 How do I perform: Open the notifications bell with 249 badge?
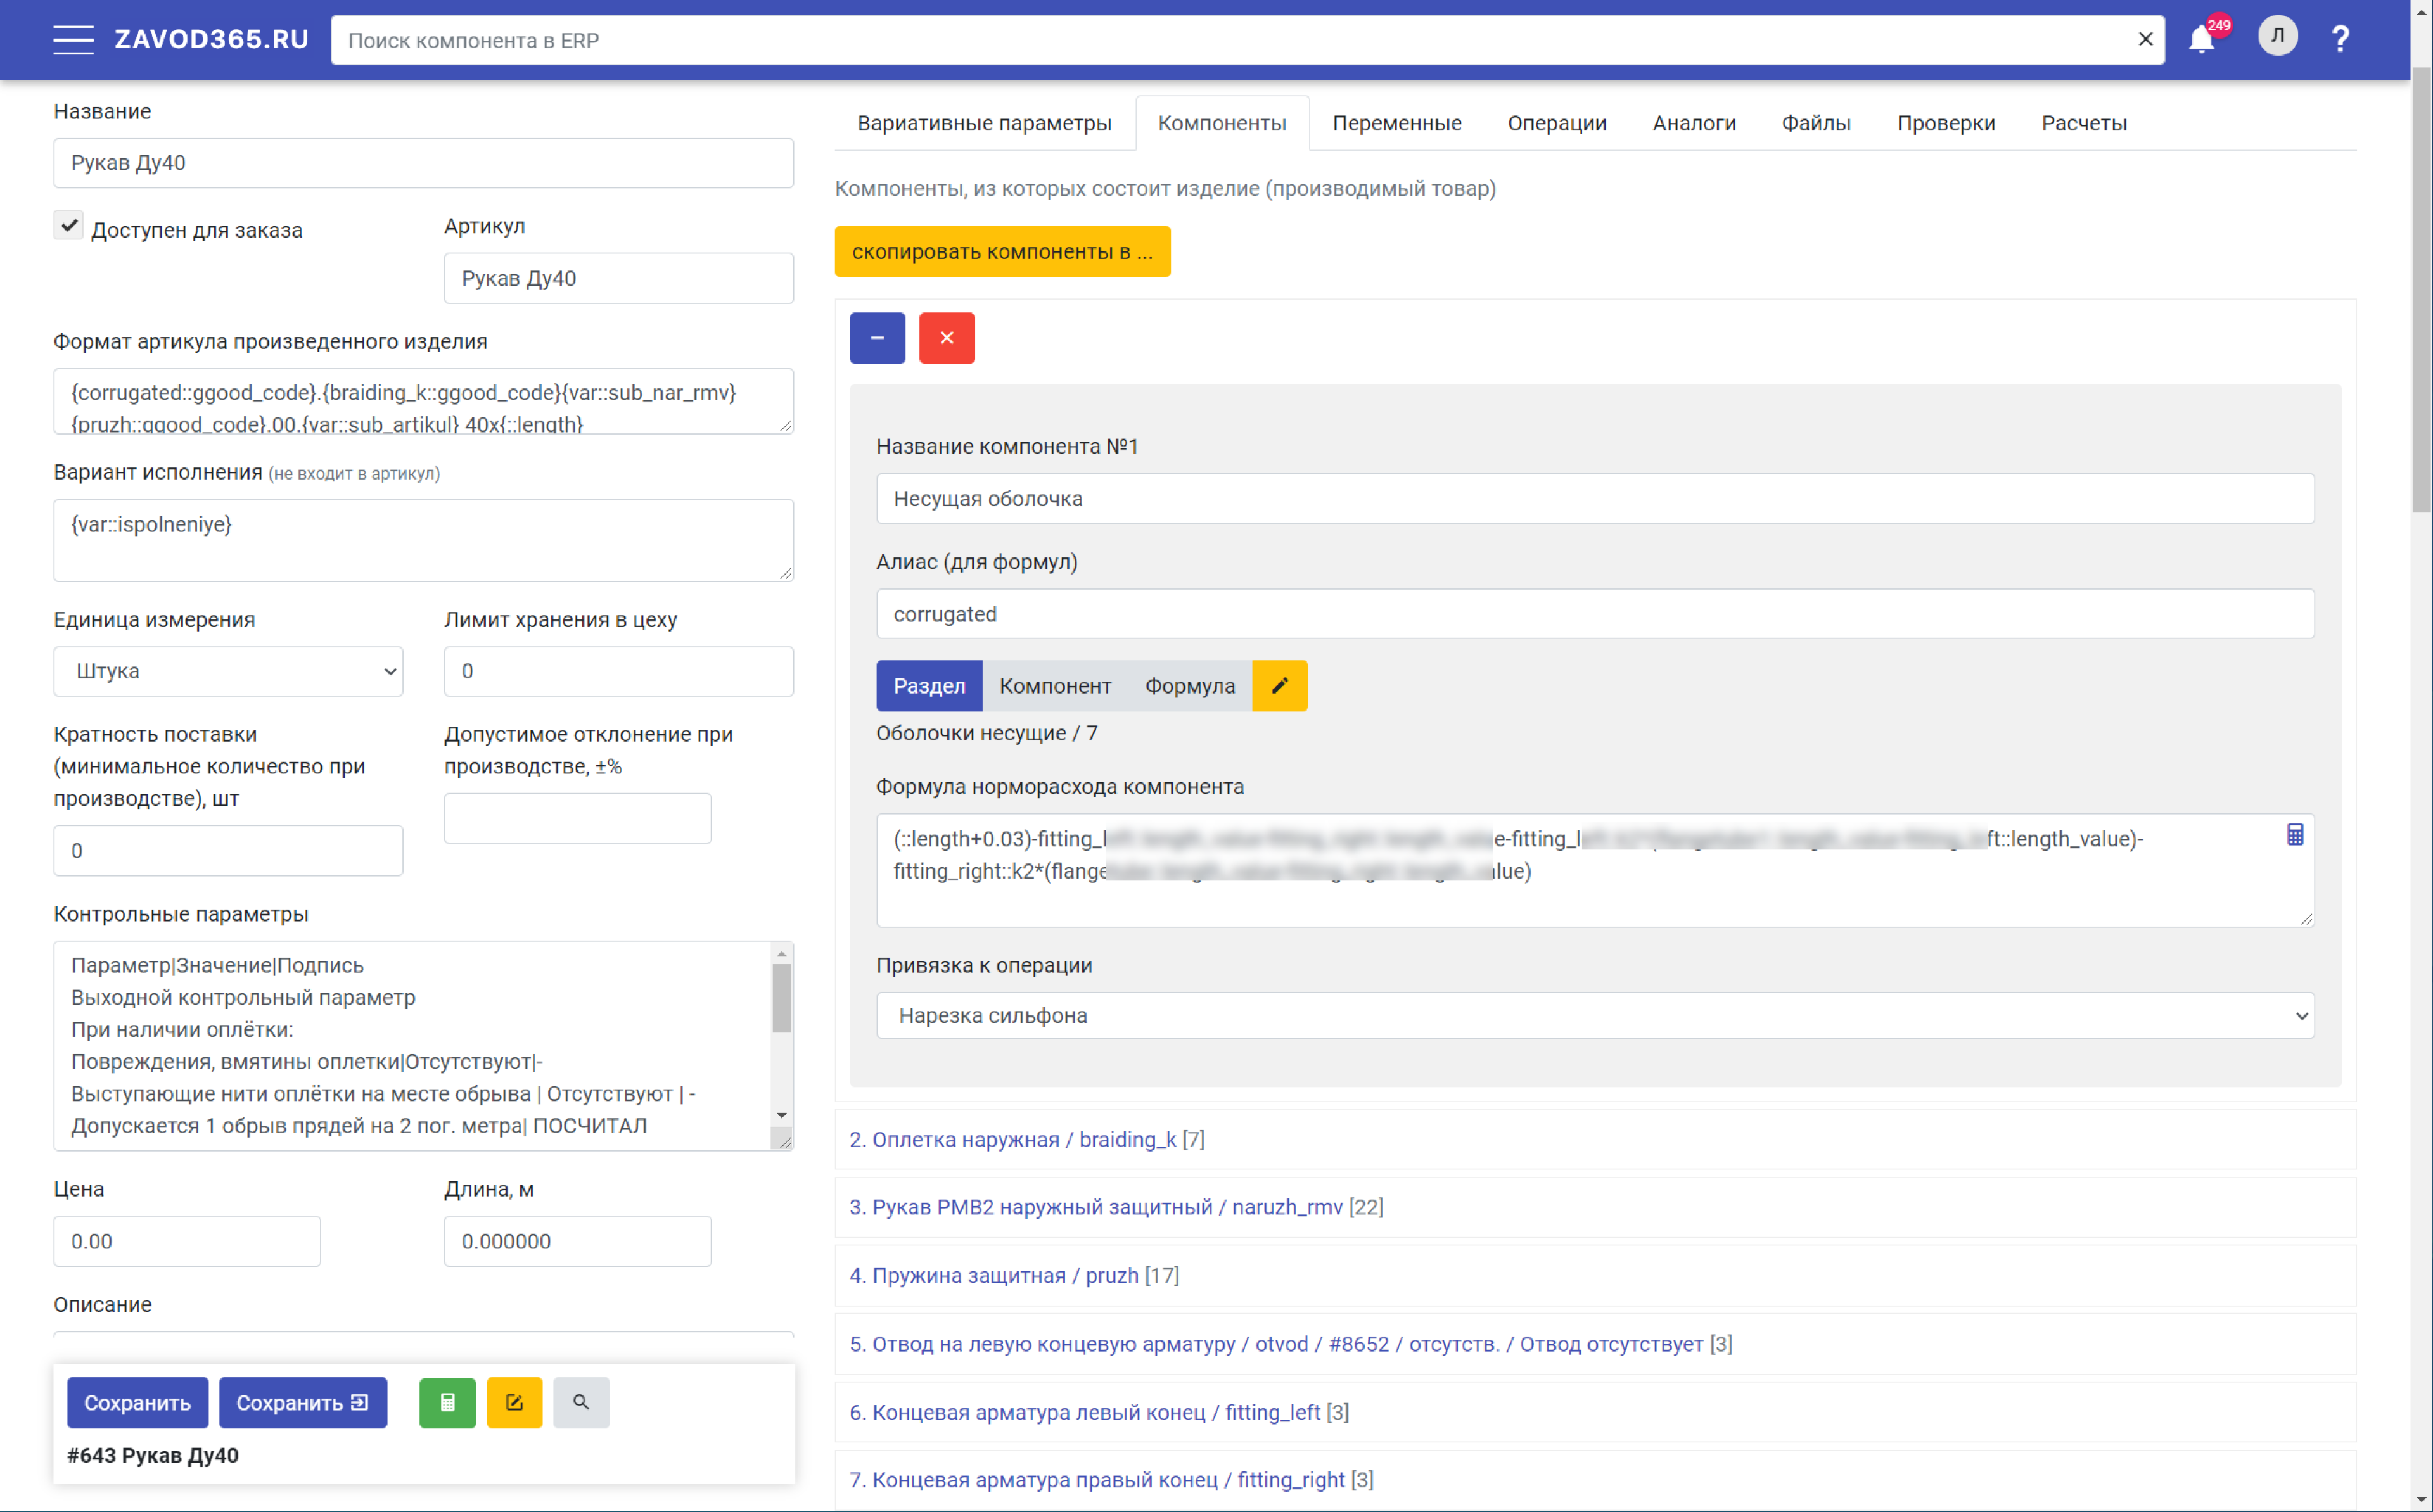[x=2201, y=40]
